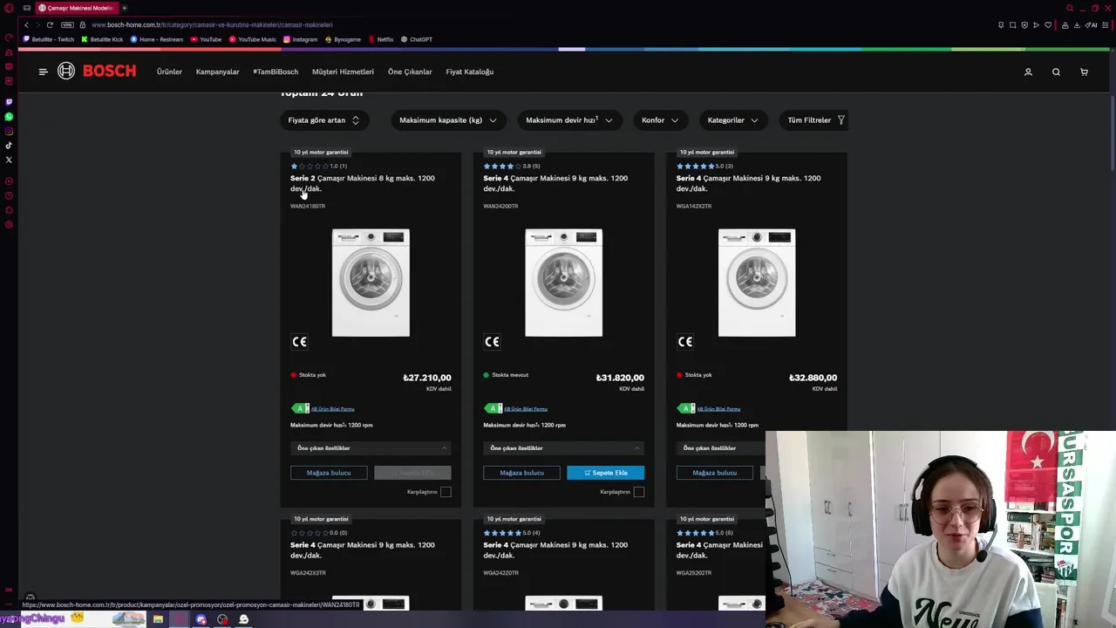Image resolution: width=1116 pixels, height=628 pixels.
Task: Open the Fiyata göre artan sort dropdown
Action: [323, 120]
